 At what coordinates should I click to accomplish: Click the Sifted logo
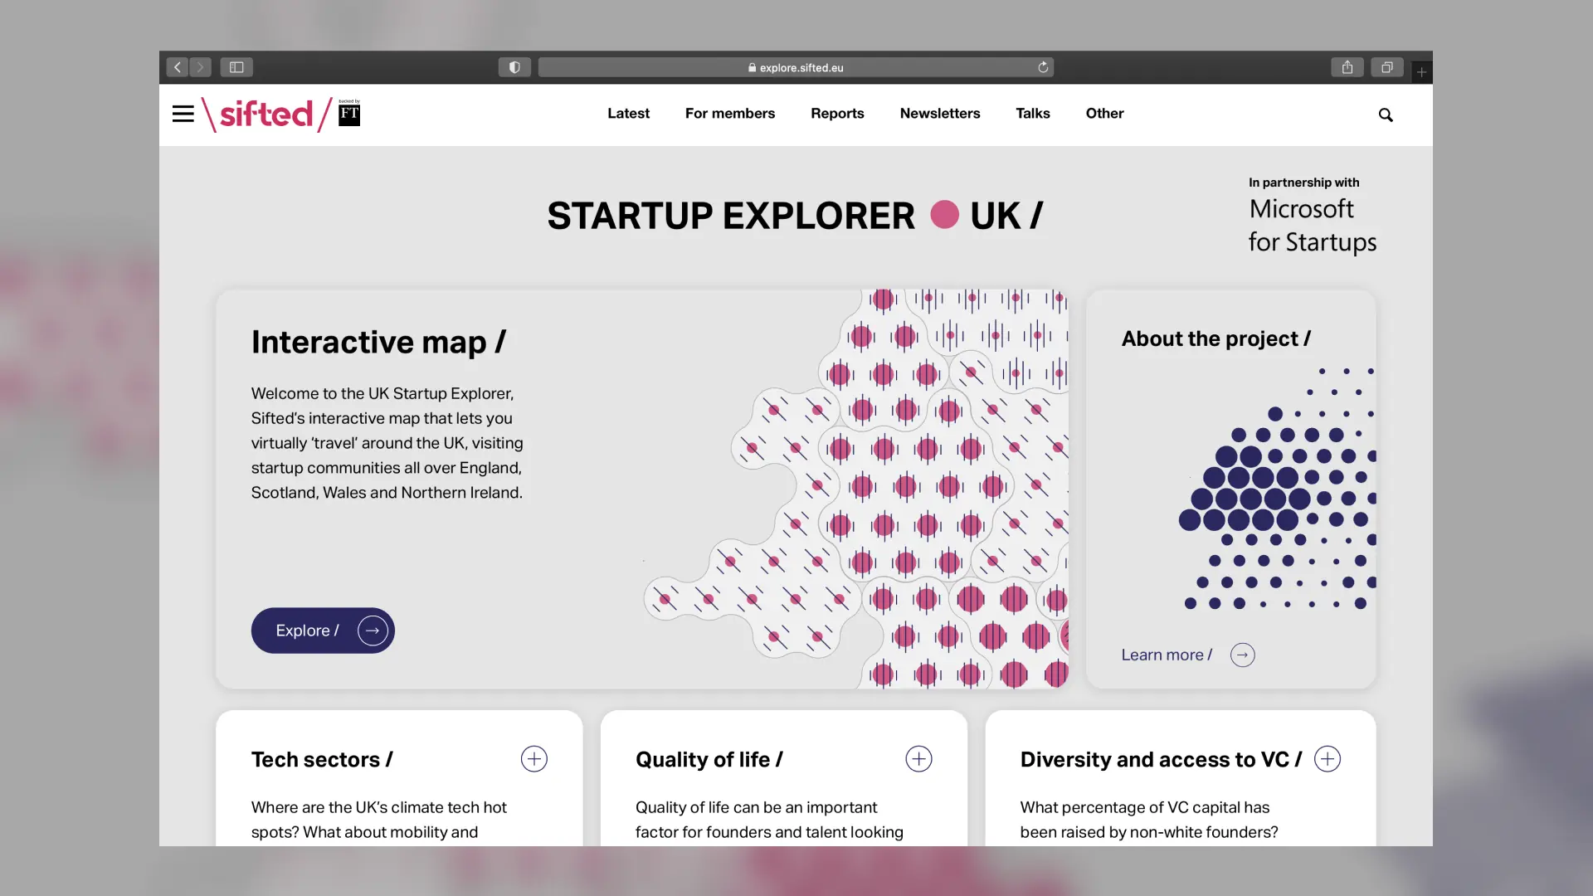pyautogui.click(x=266, y=114)
